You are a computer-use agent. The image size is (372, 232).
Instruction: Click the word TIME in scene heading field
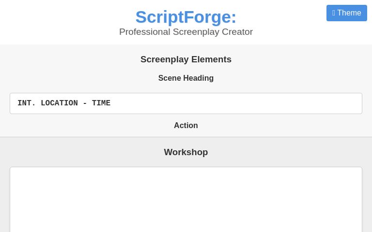pyautogui.click(x=101, y=103)
